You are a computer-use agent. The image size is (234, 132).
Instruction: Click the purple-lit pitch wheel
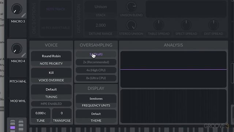[x=13, y=126]
